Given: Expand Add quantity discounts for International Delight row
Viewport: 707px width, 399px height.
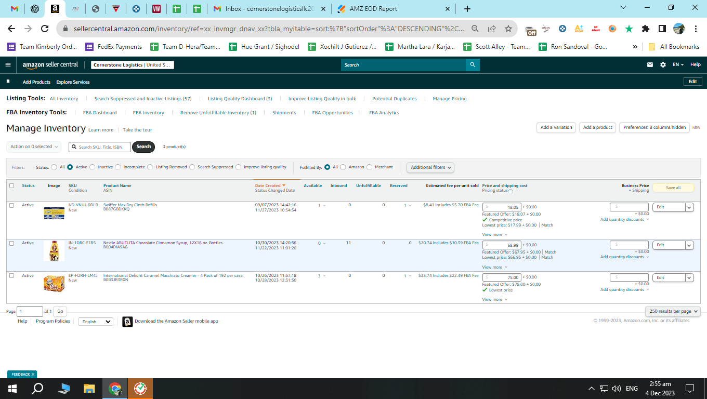Looking at the screenshot, I should coord(624,289).
